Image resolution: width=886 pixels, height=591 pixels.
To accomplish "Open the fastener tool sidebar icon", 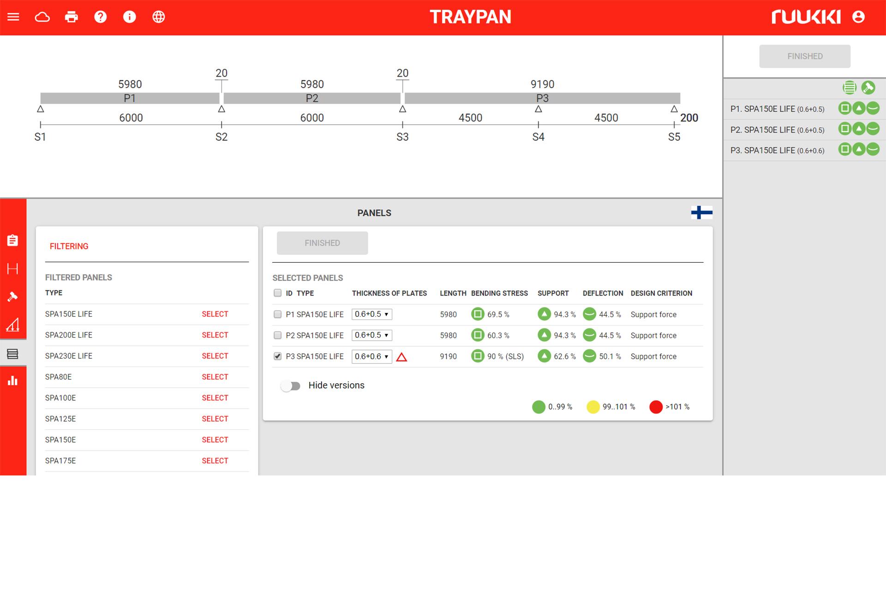I will (12, 296).
